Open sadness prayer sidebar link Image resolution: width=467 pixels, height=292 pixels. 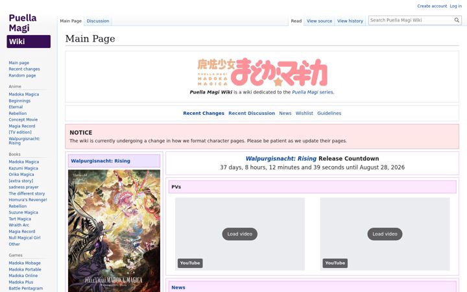[x=23, y=188]
